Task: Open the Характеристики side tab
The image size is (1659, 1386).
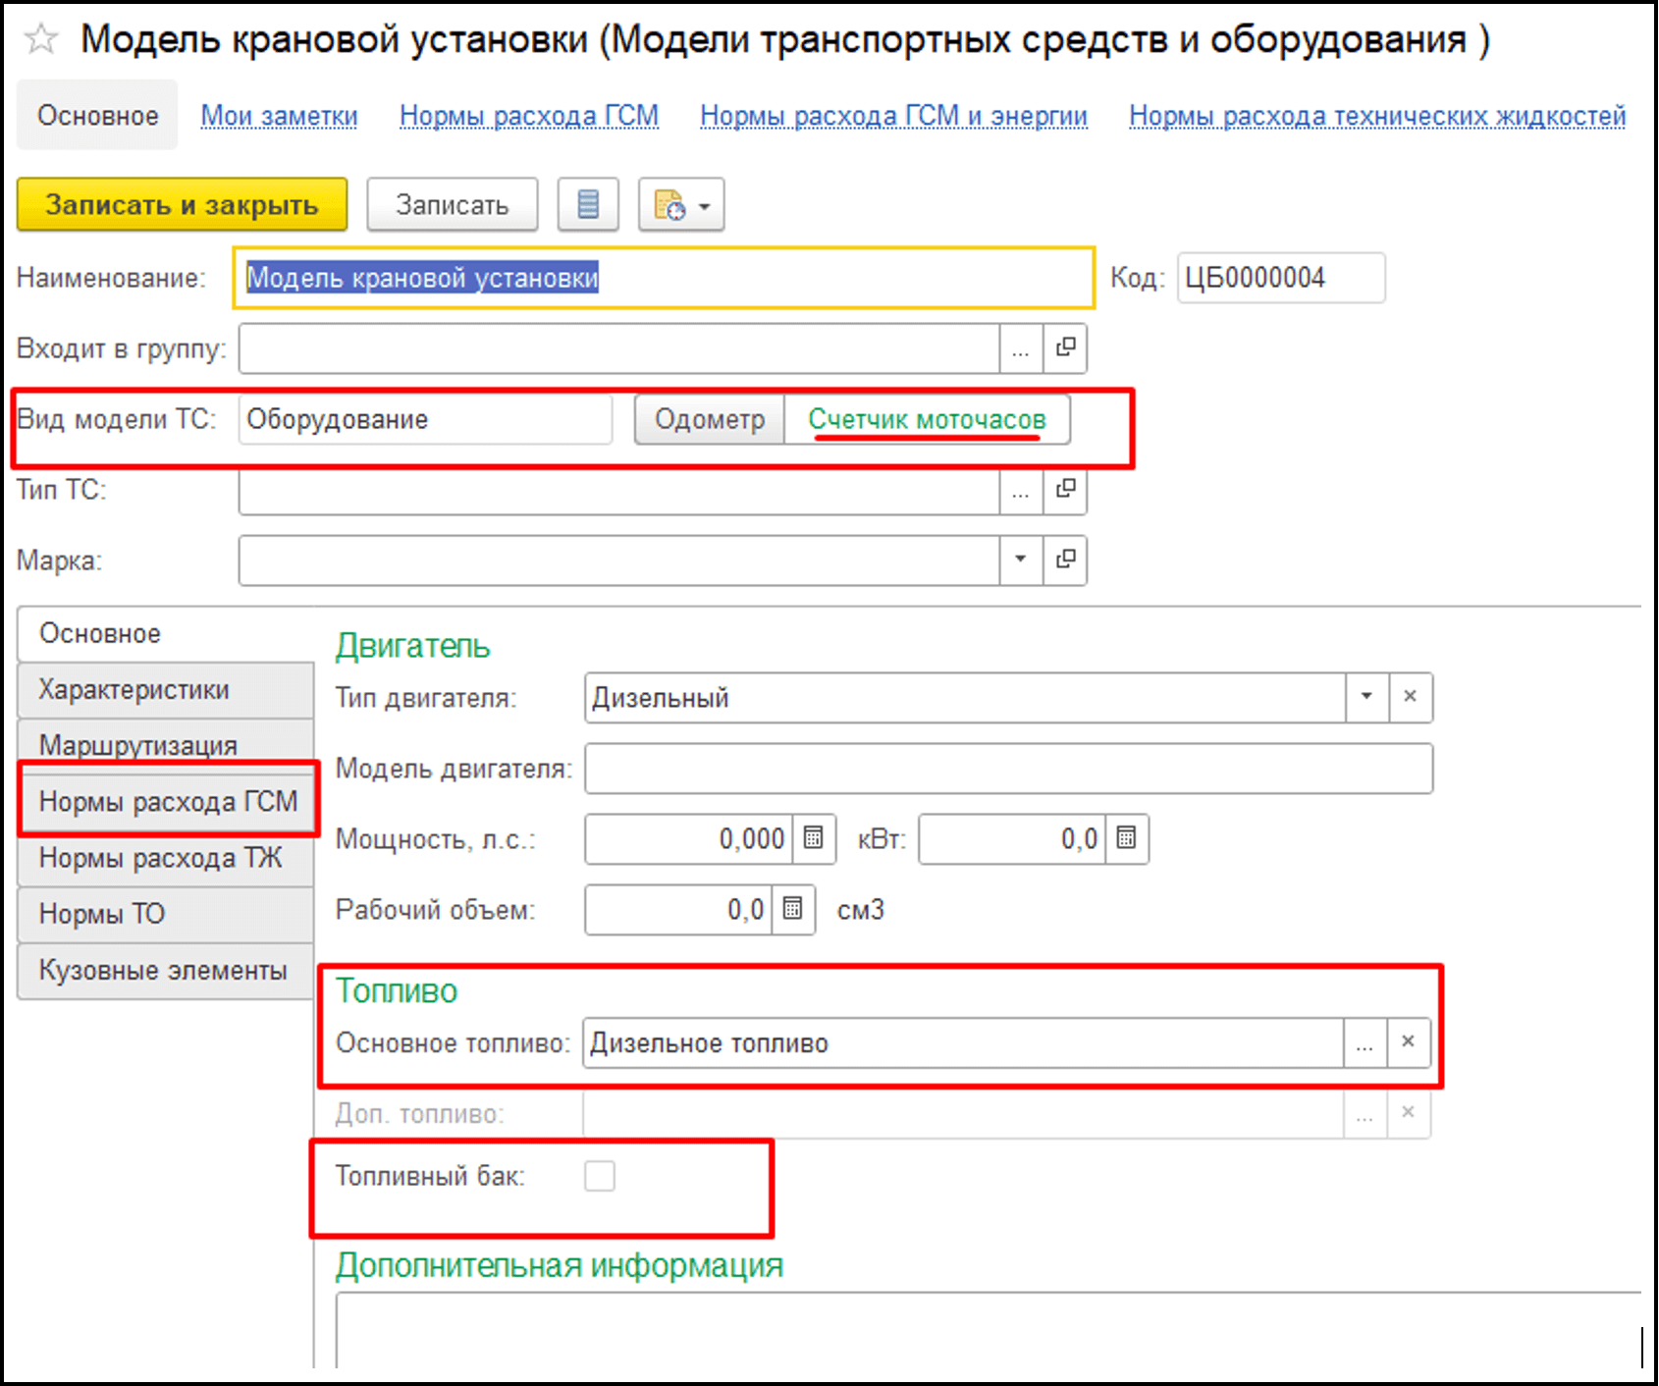Action: [134, 690]
